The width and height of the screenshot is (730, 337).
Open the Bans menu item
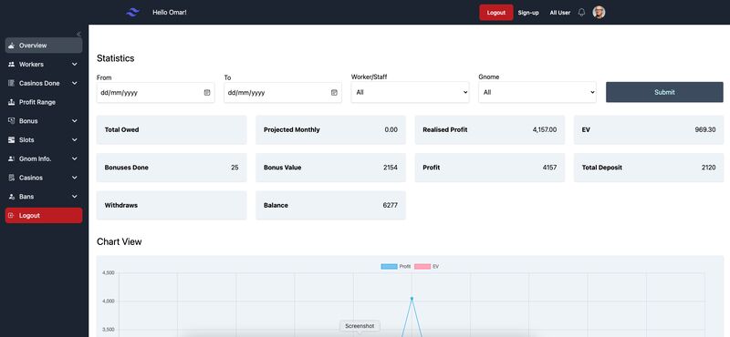(x=44, y=197)
